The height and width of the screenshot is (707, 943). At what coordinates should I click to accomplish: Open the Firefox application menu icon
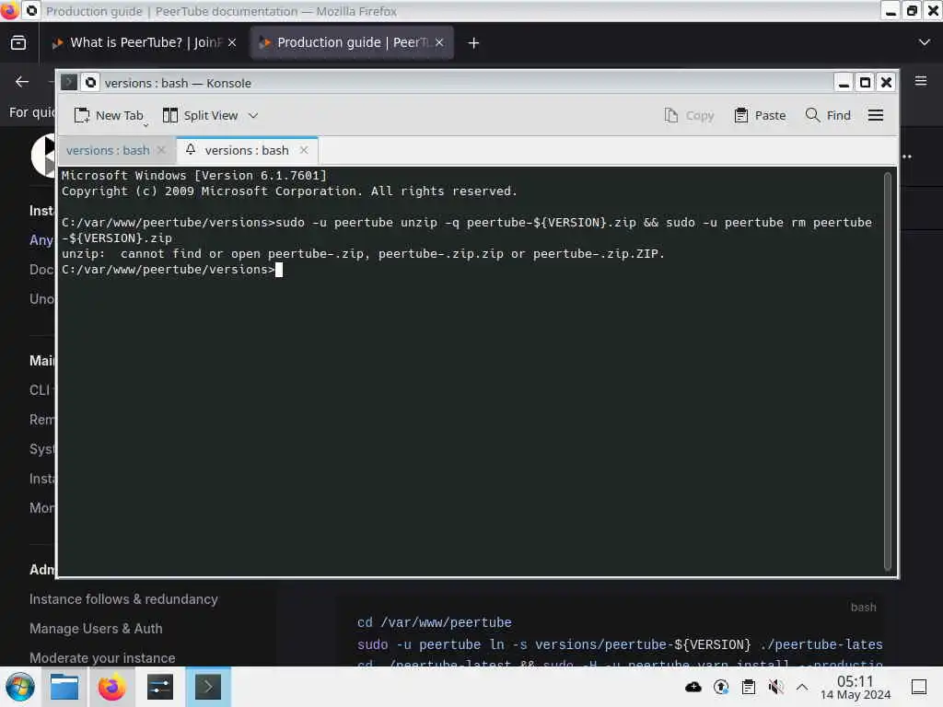click(921, 81)
